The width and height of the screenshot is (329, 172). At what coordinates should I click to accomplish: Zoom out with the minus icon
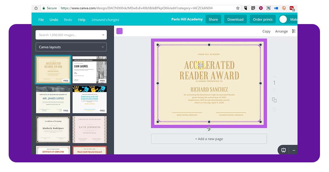294,150
